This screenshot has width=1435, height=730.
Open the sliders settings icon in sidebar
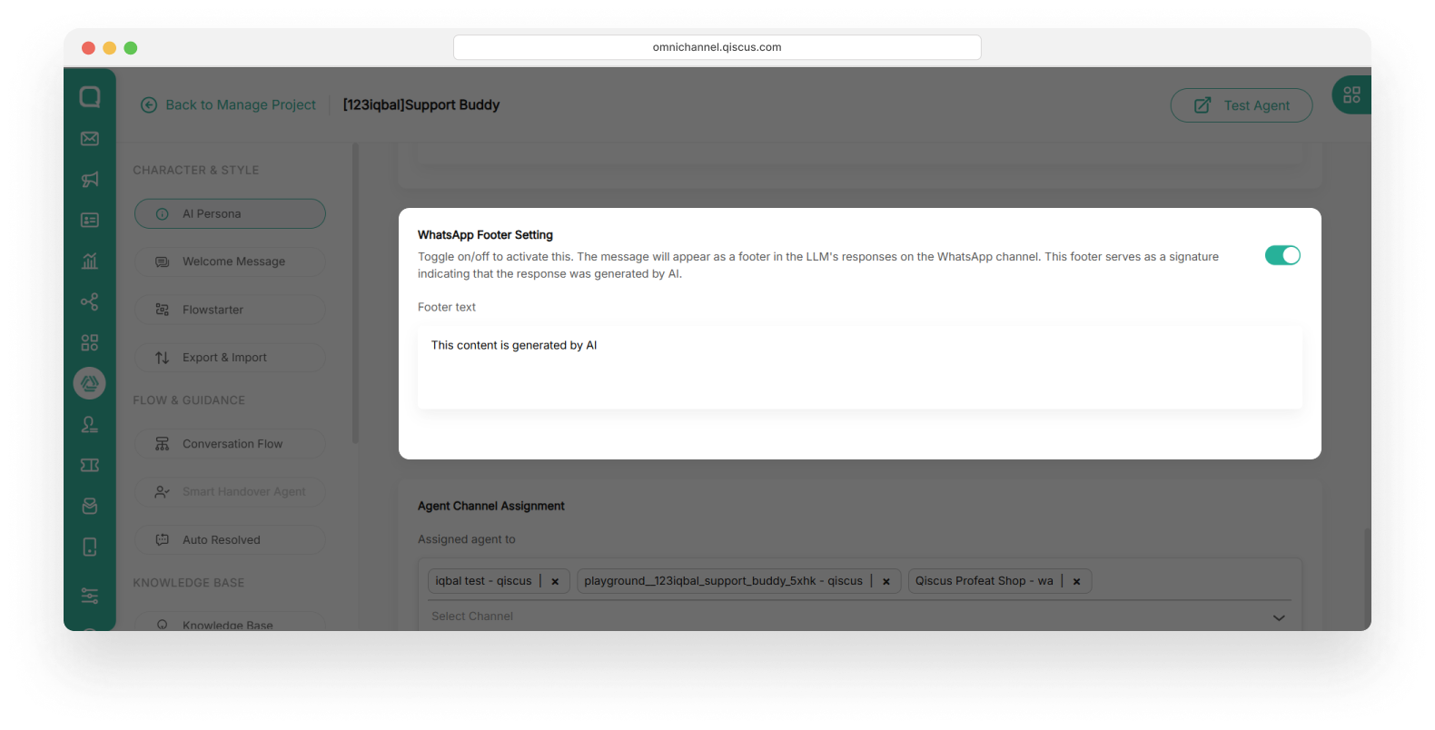pyautogui.click(x=90, y=596)
